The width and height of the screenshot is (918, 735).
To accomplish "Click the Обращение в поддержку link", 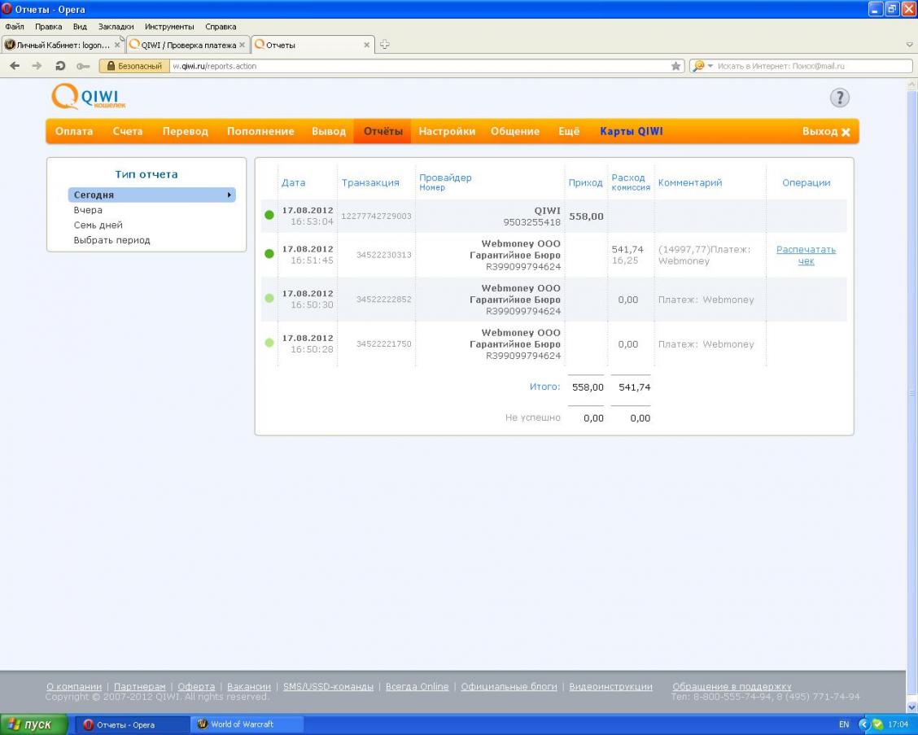I will [x=731, y=686].
